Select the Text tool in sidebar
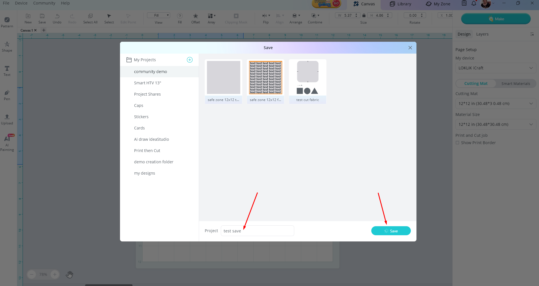The height and width of the screenshot is (286, 539). [x=7, y=71]
